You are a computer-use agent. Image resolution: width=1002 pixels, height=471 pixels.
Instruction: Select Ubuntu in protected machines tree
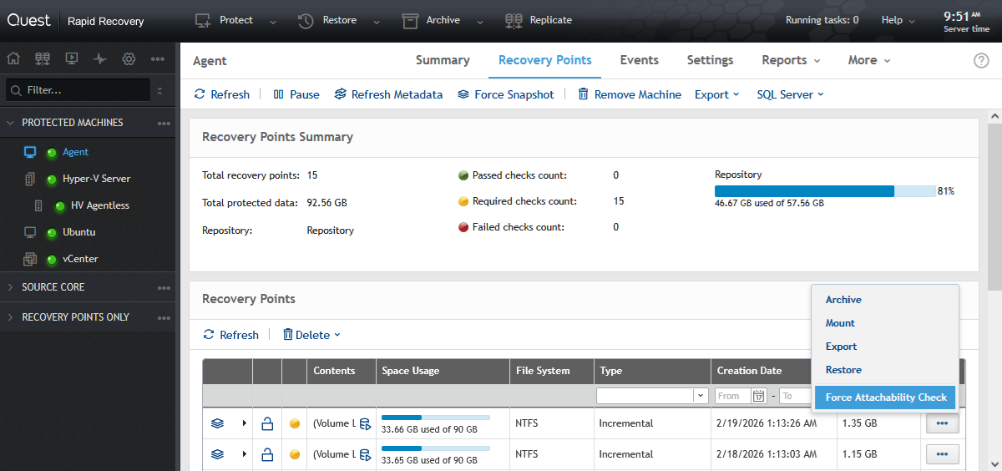click(x=78, y=232)
